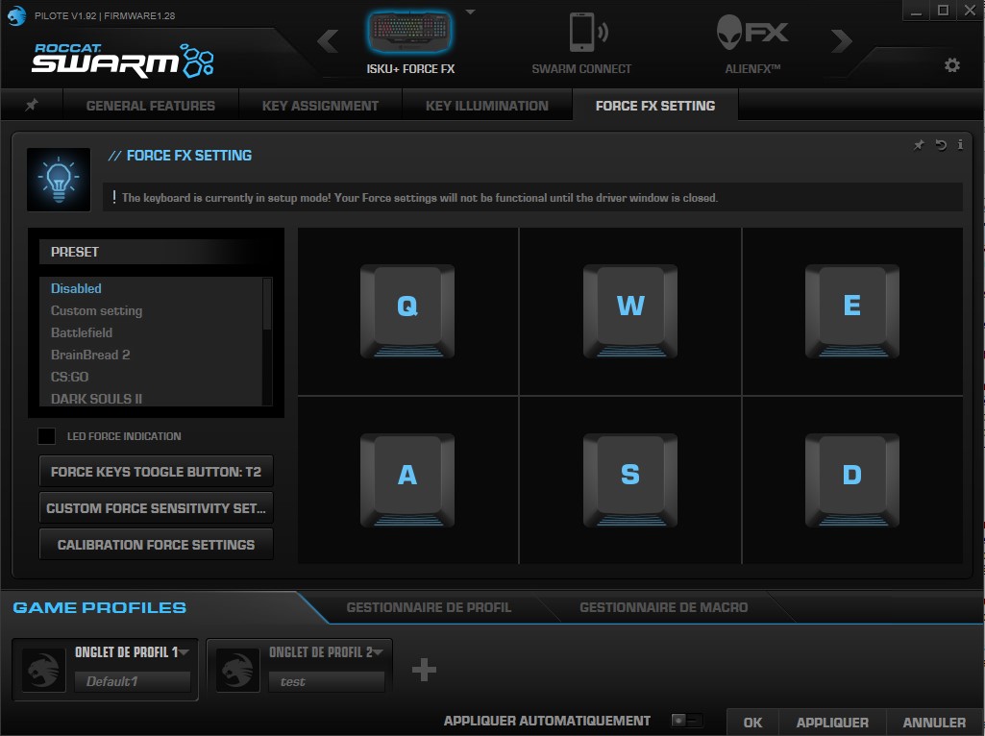The width and height of the screenshot is (985, 736).
Task: Expand the Onglet de Profil 1 dropdown arrow
Action: (x=185, y=652)
